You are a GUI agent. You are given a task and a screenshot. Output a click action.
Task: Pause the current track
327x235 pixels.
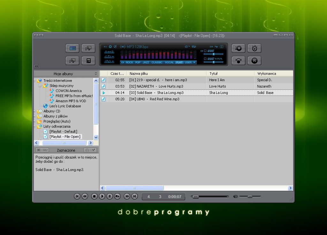tap(110, 196)
